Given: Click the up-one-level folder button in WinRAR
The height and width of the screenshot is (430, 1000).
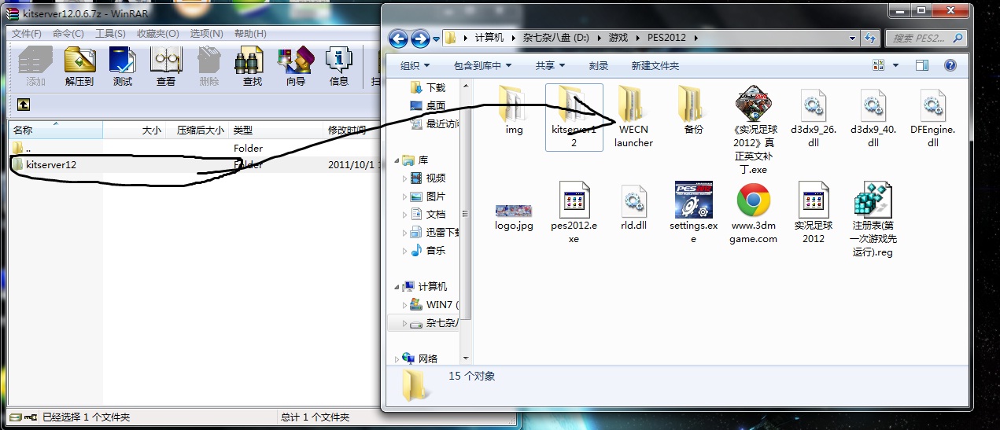Looking at the screenshot, I should tap(24, 104).
